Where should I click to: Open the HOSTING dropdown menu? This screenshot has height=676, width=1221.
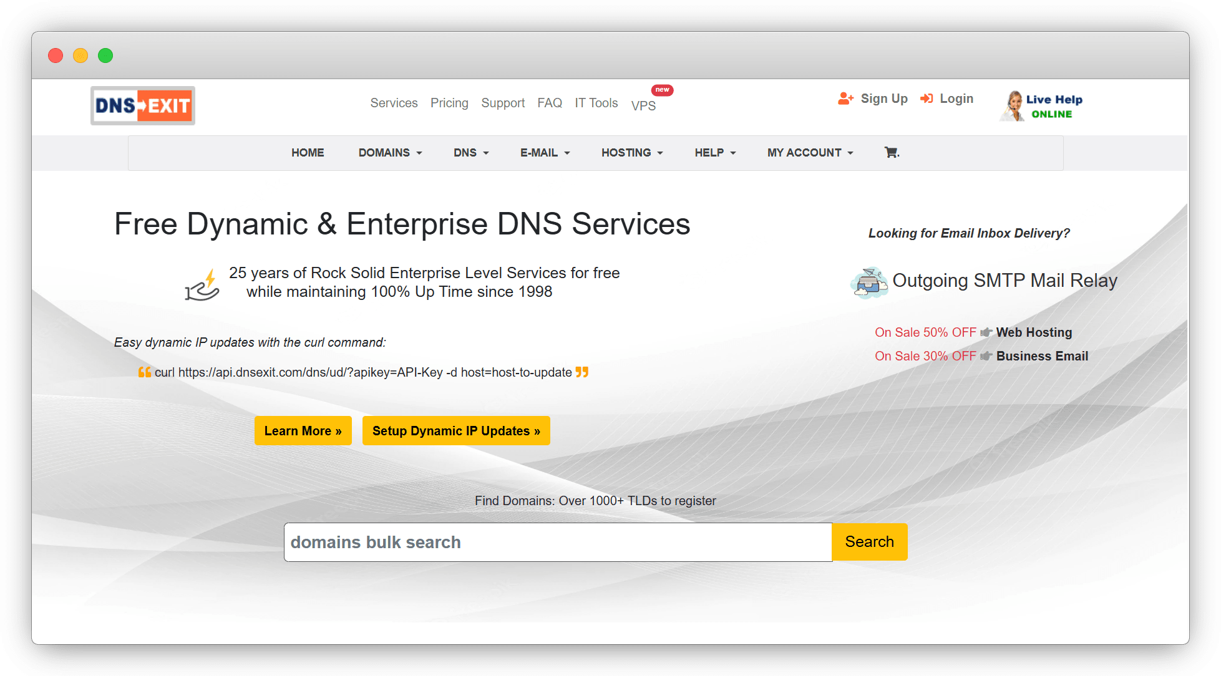631,153
